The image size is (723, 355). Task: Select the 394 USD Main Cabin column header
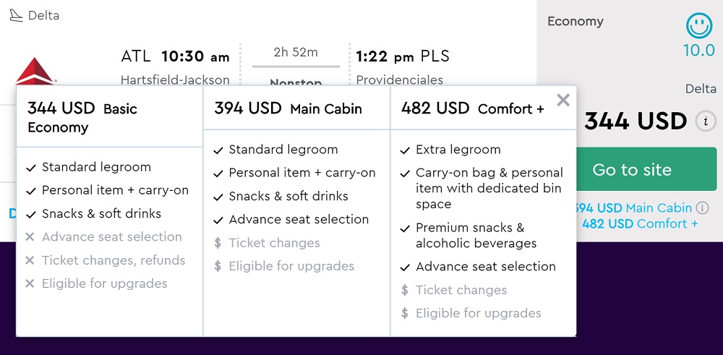[288, 108]
